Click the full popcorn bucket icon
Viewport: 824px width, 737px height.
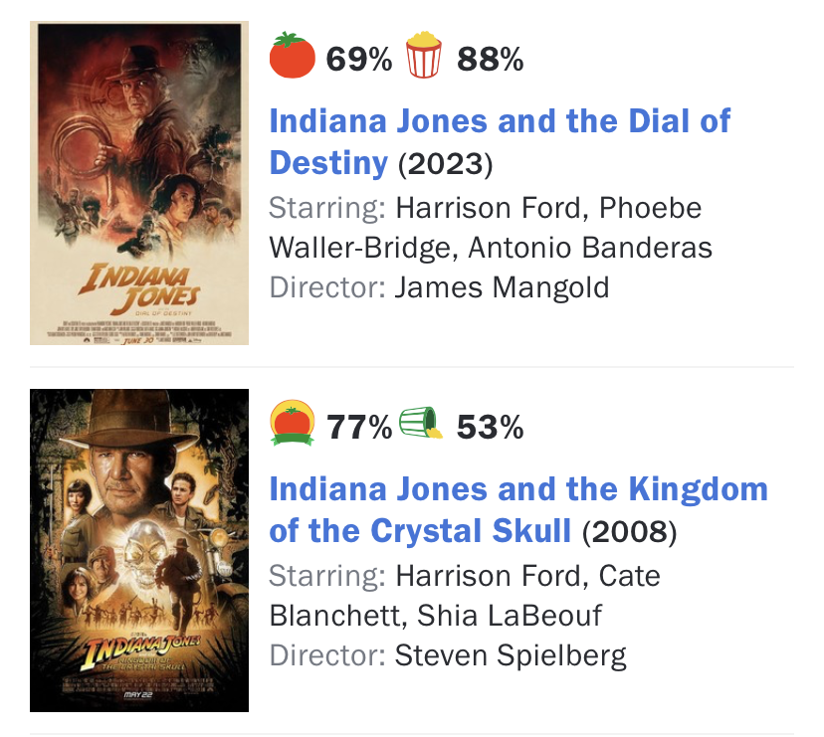(x=423, y=57)
